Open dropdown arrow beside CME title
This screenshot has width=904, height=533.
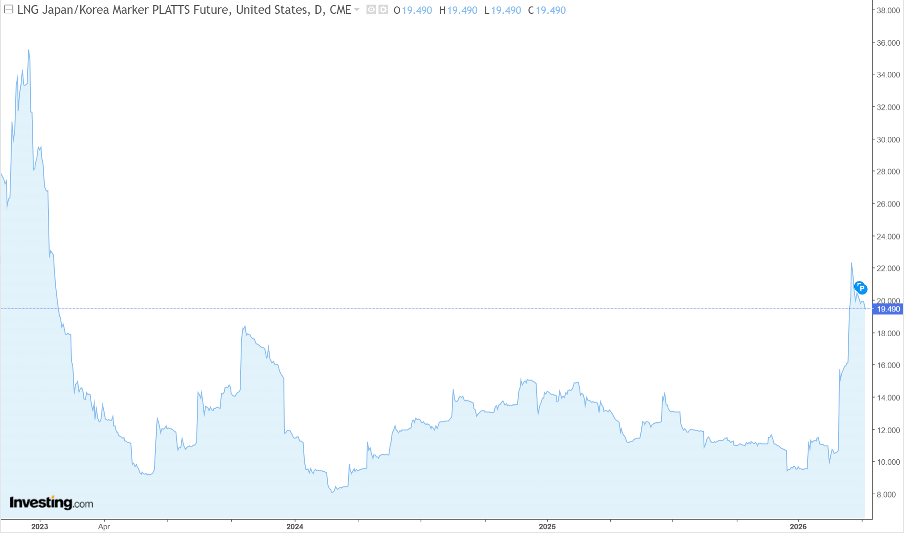[x=357, y=10]
